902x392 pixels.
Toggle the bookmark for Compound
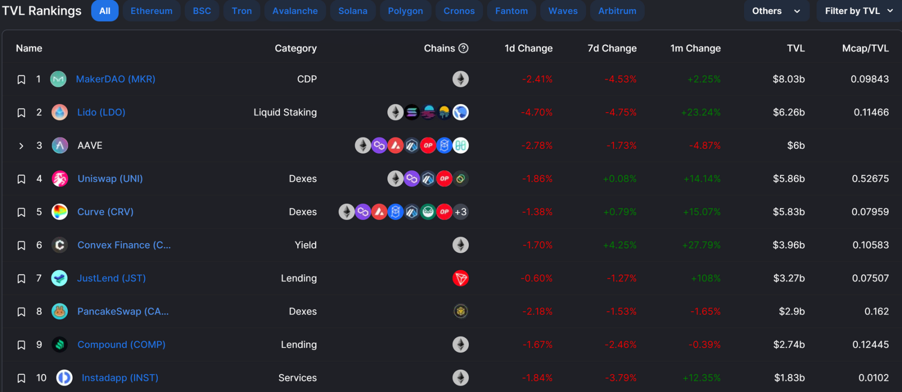[21, 345]
